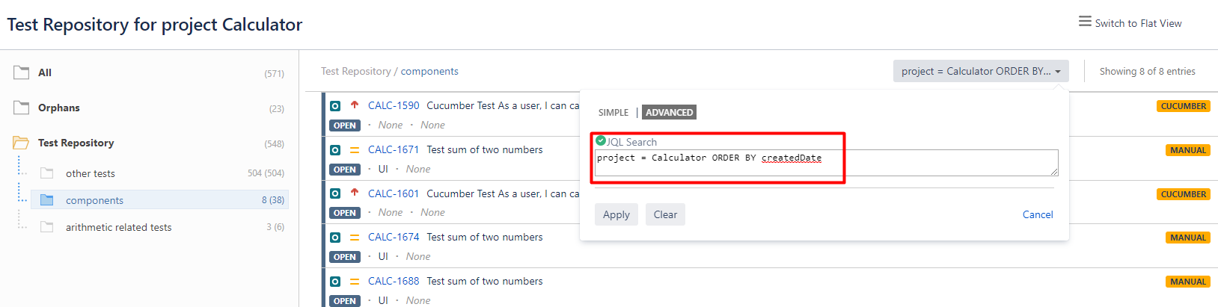
Task: Select the All folder icon
Action: pyautogui.click(x=21, y=72)
